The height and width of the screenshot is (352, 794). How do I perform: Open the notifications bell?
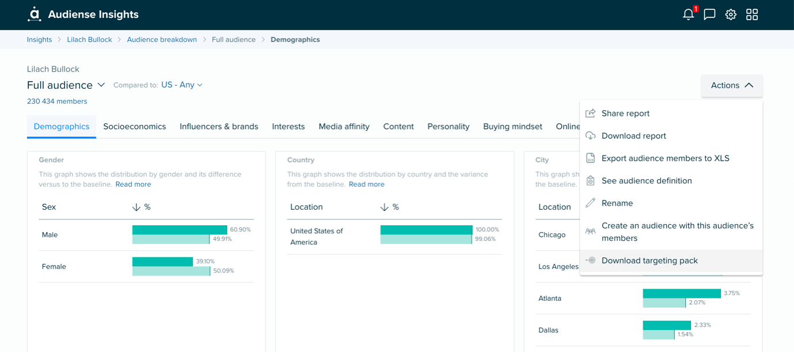(x=688, y=14)
